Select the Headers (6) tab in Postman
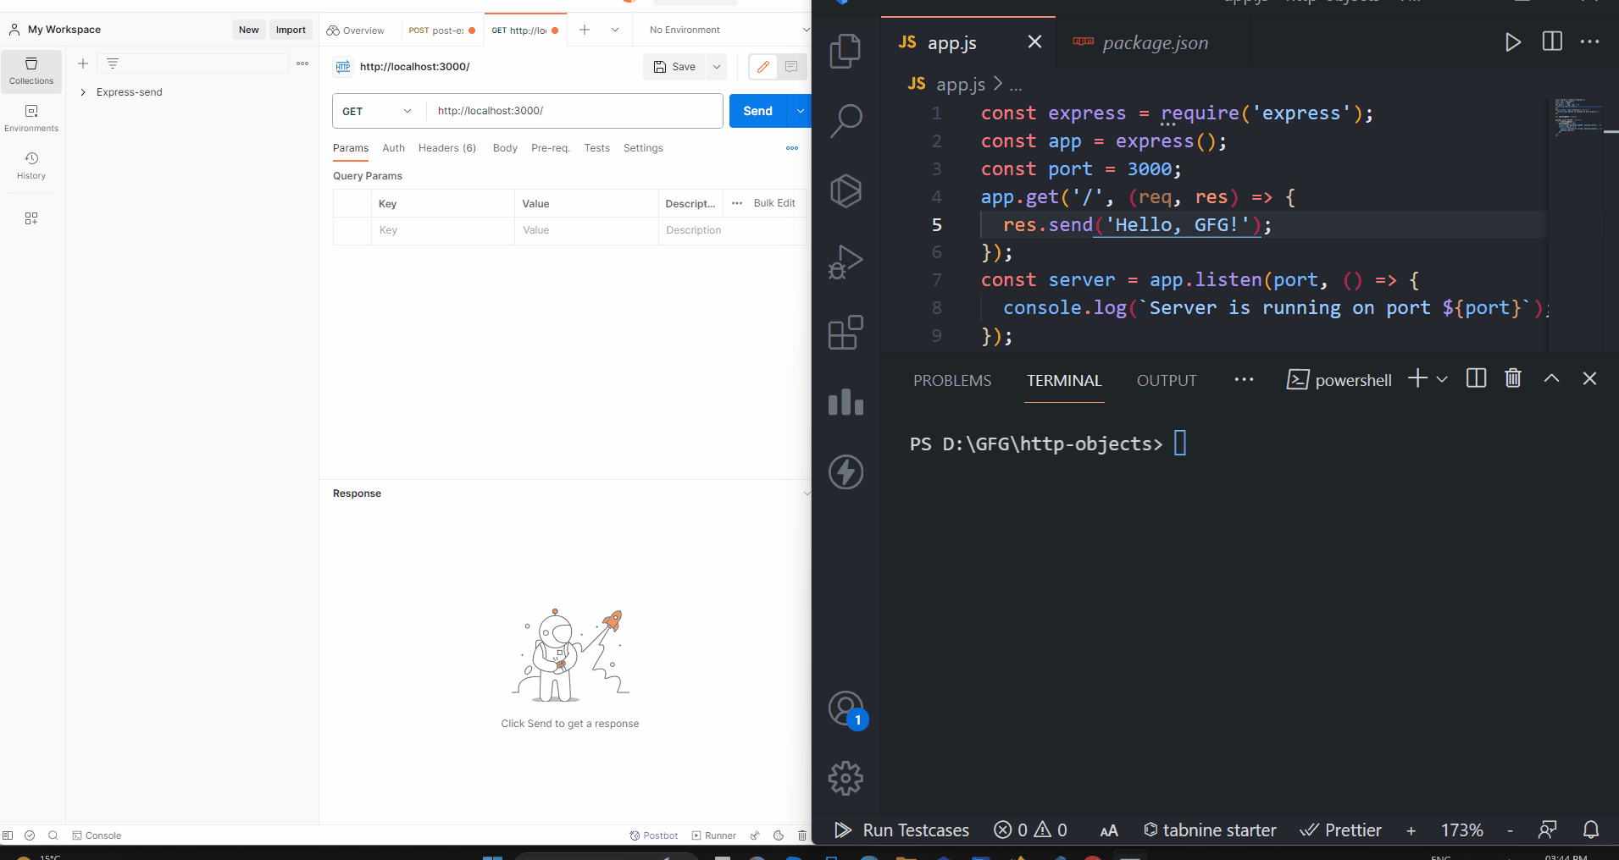 coord(446,148)
